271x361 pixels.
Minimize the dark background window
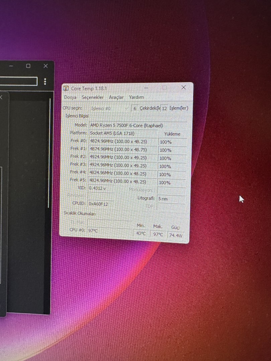pos(11,66)
